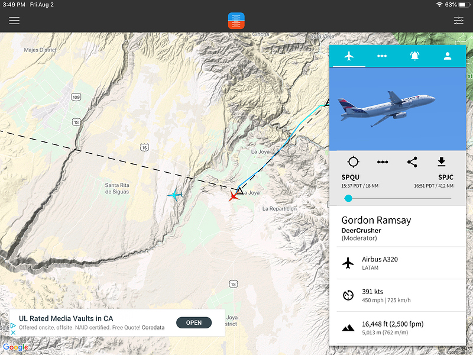Select arrival airport SPJC
This screenshot has height=355, width=473.
point(446,177)
